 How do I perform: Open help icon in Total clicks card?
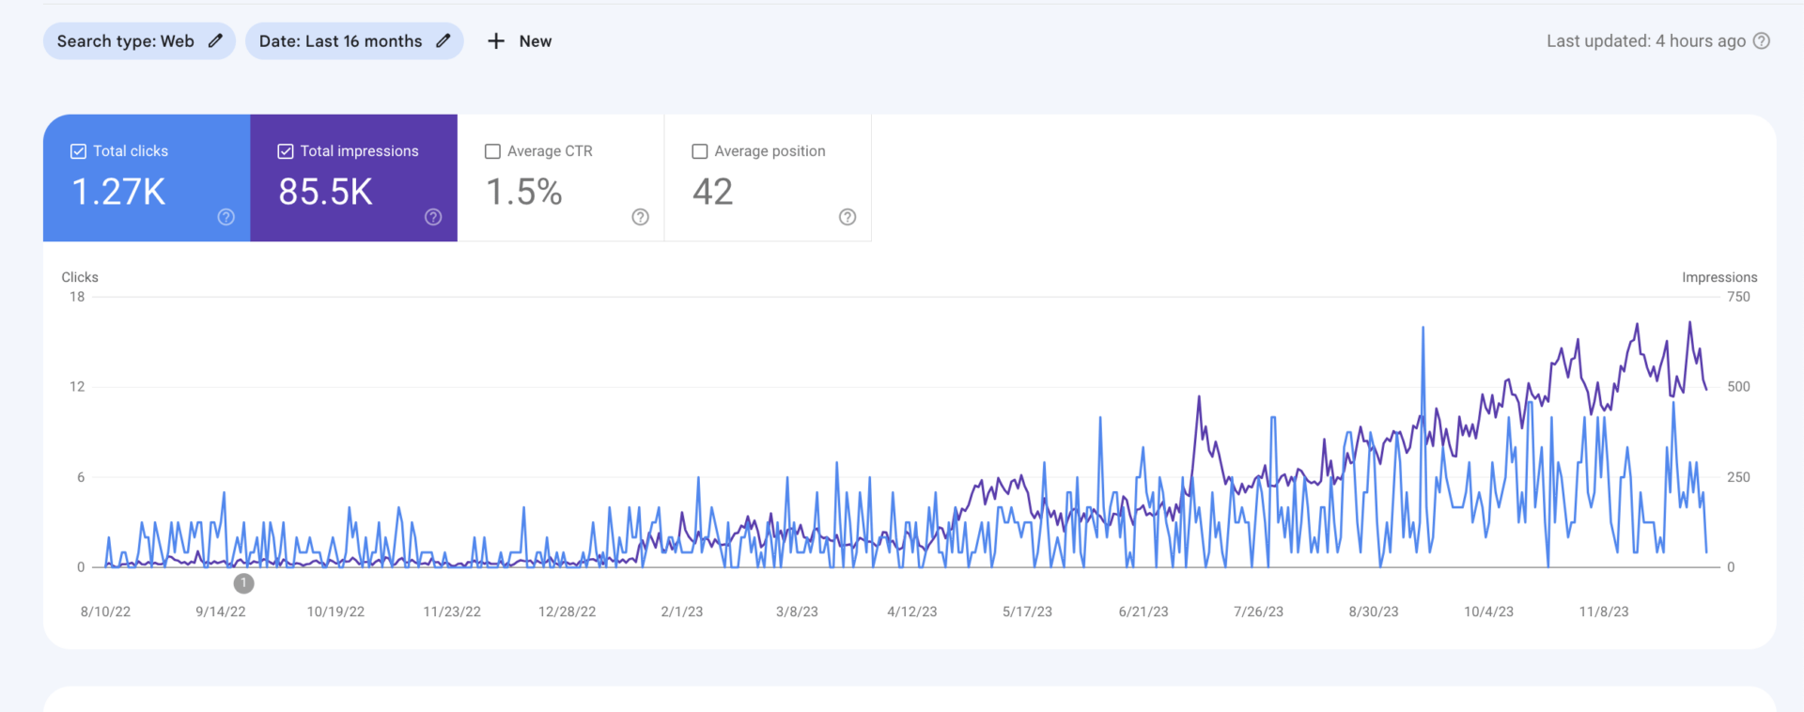[x=226, y=217]
